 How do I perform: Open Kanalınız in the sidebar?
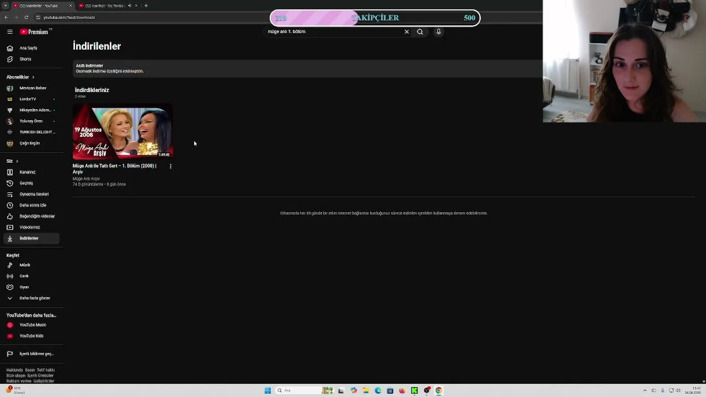click(x=31, y=172)
